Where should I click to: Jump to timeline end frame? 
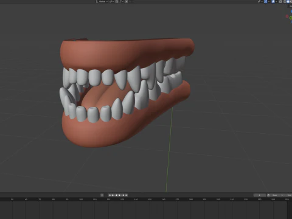[x=126, y=195]
